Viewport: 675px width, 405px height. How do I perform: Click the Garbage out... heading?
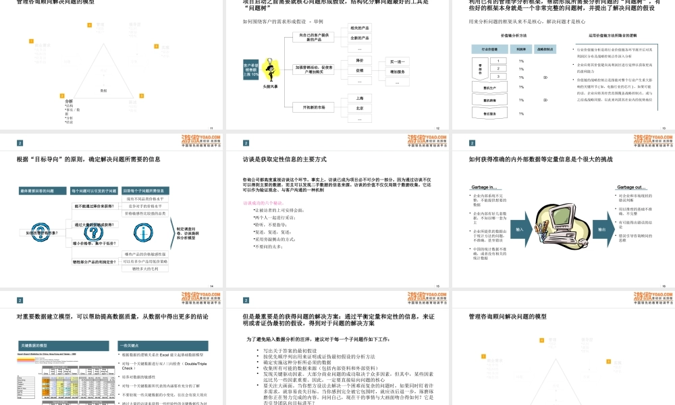(632, 187)
